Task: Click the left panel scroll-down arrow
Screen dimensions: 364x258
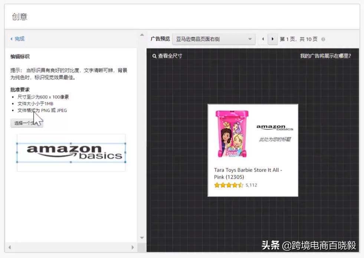Action: pyautogui.click(x=142, y=238)
